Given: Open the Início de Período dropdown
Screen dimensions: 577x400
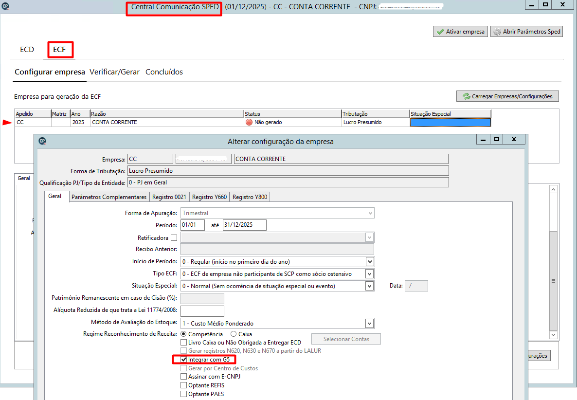Looking at the screenshot, I should 370,262.
